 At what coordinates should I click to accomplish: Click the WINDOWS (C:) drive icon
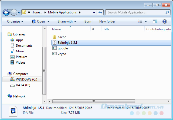pos(12,79)
